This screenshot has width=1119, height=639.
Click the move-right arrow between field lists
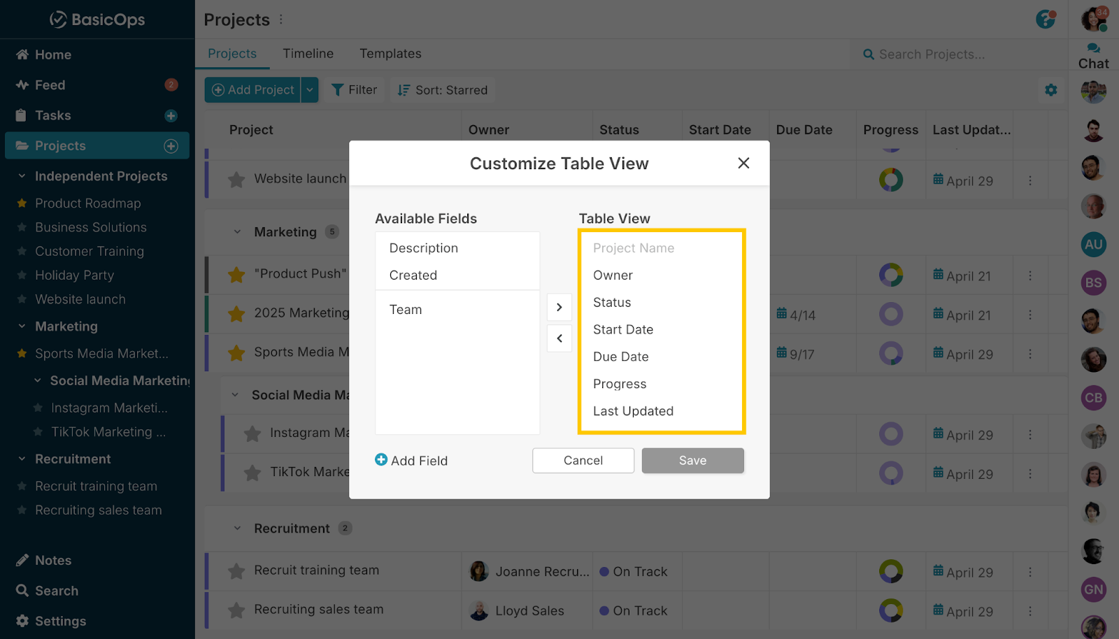(559, 307)
